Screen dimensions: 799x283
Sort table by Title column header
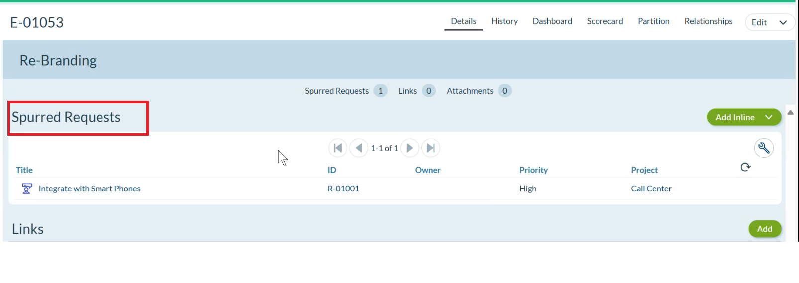[x=24, y=170]
